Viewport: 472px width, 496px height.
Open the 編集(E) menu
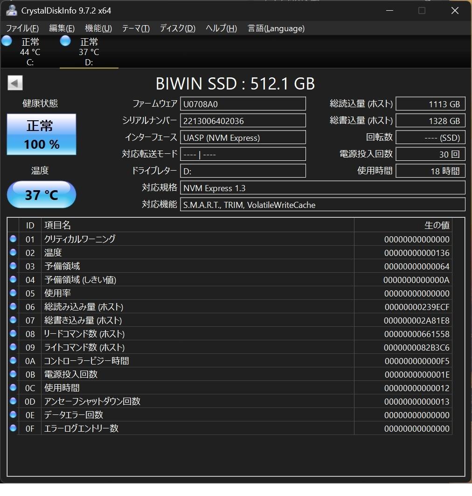tap(62, 28)
